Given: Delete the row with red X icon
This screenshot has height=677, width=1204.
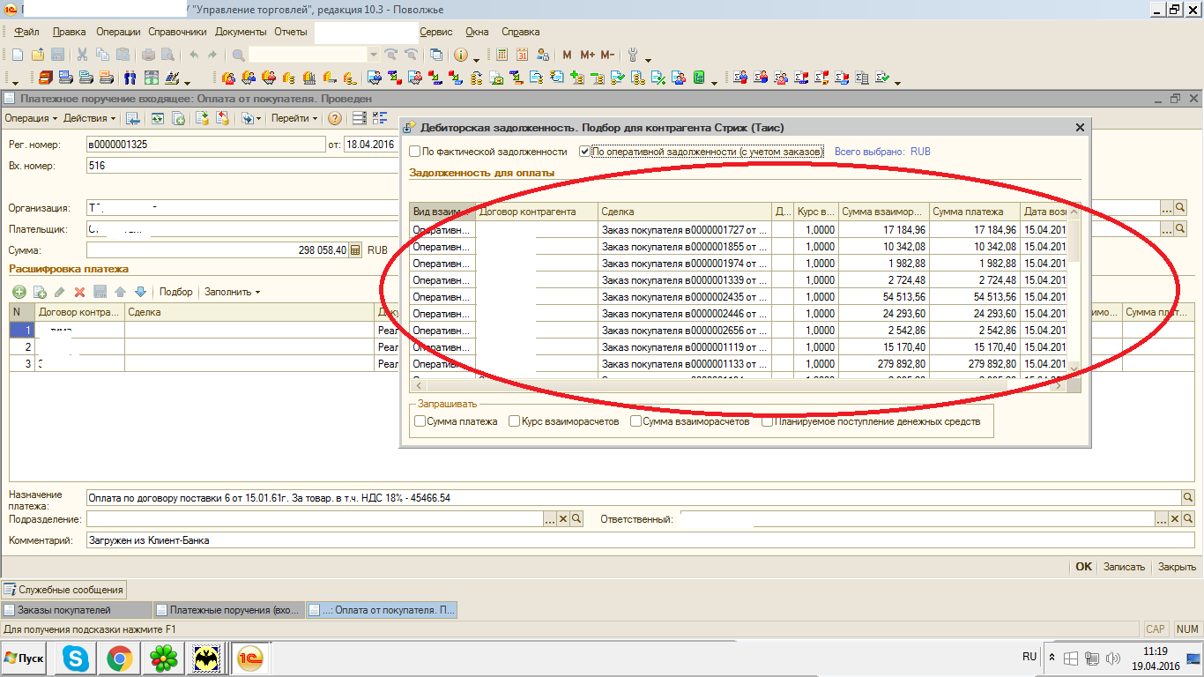Looking at the screenshot, I should [79, 292].
